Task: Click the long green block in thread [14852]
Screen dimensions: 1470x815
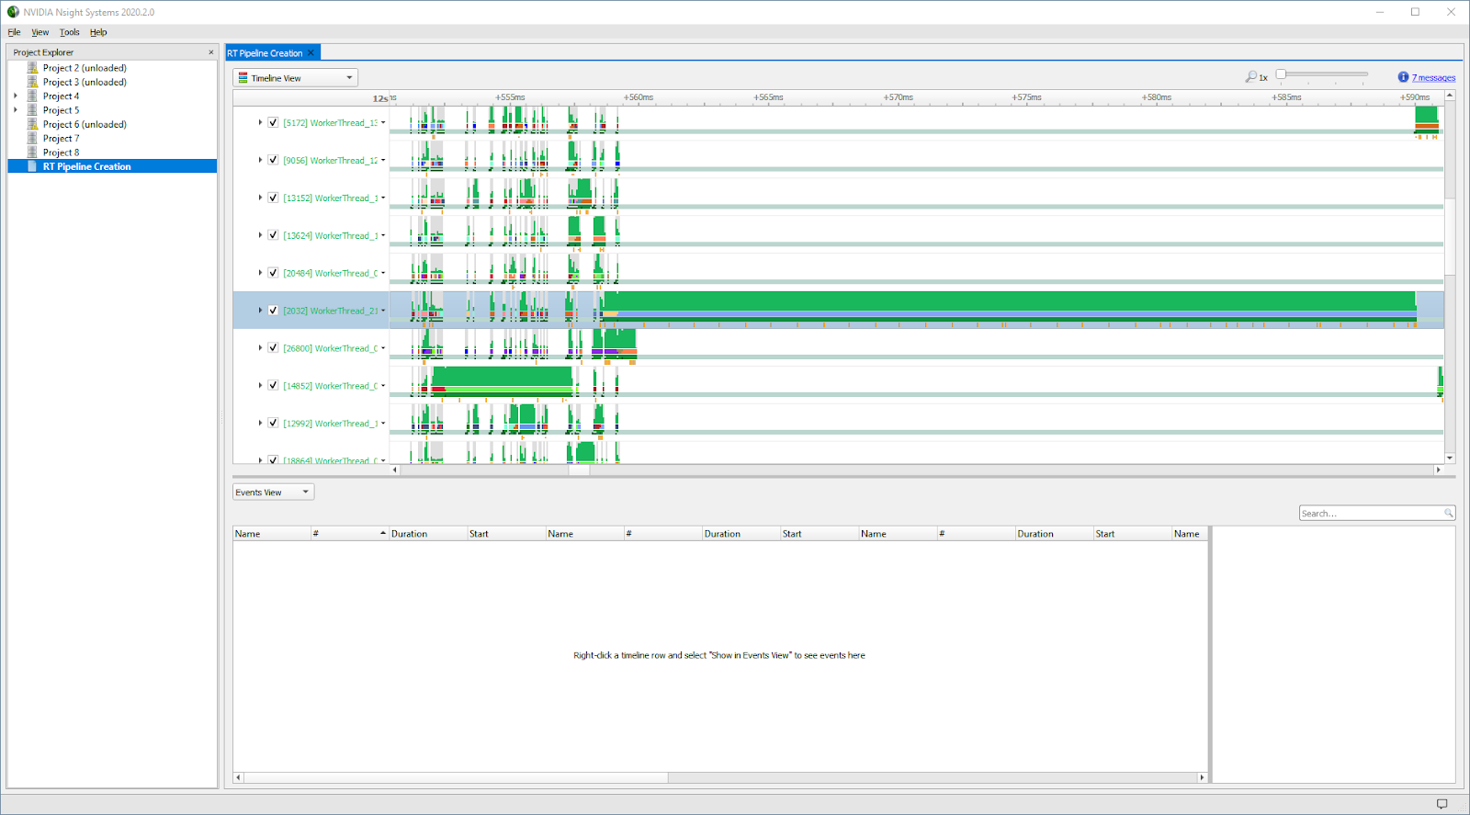Action: pos(503,376)
